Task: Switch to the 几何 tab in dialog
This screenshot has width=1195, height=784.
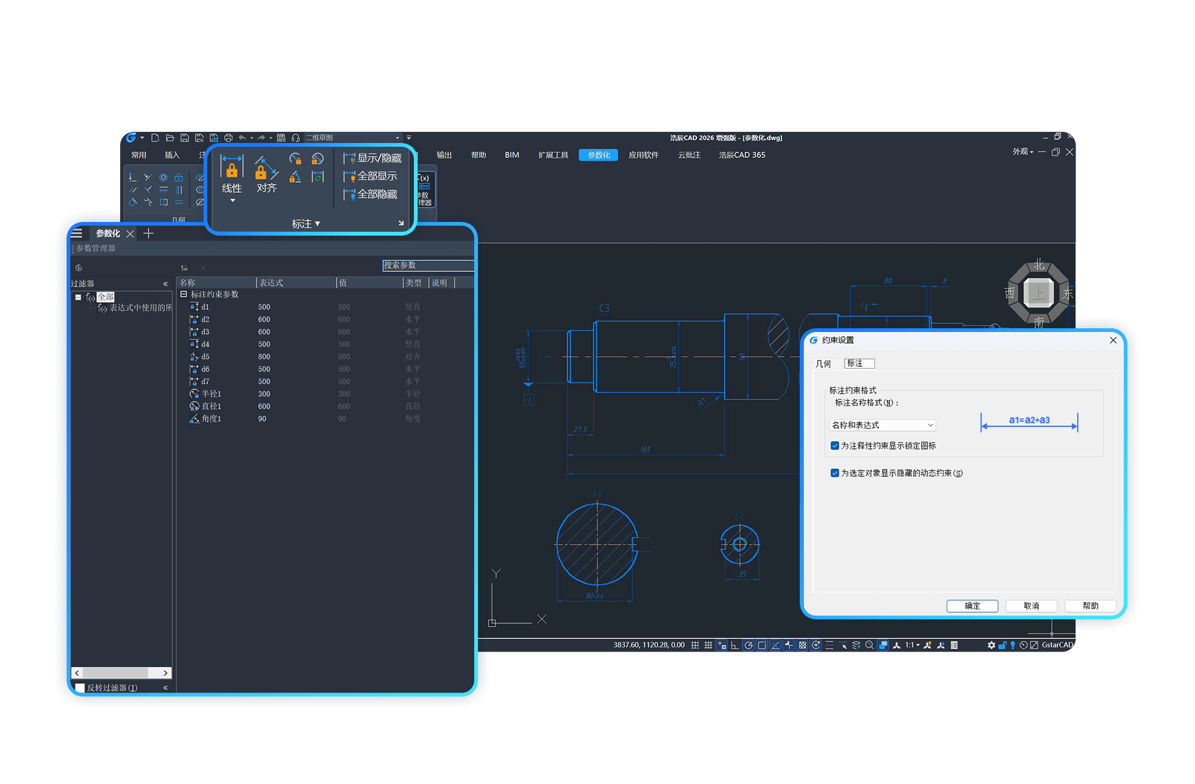Action: [823, 364]
